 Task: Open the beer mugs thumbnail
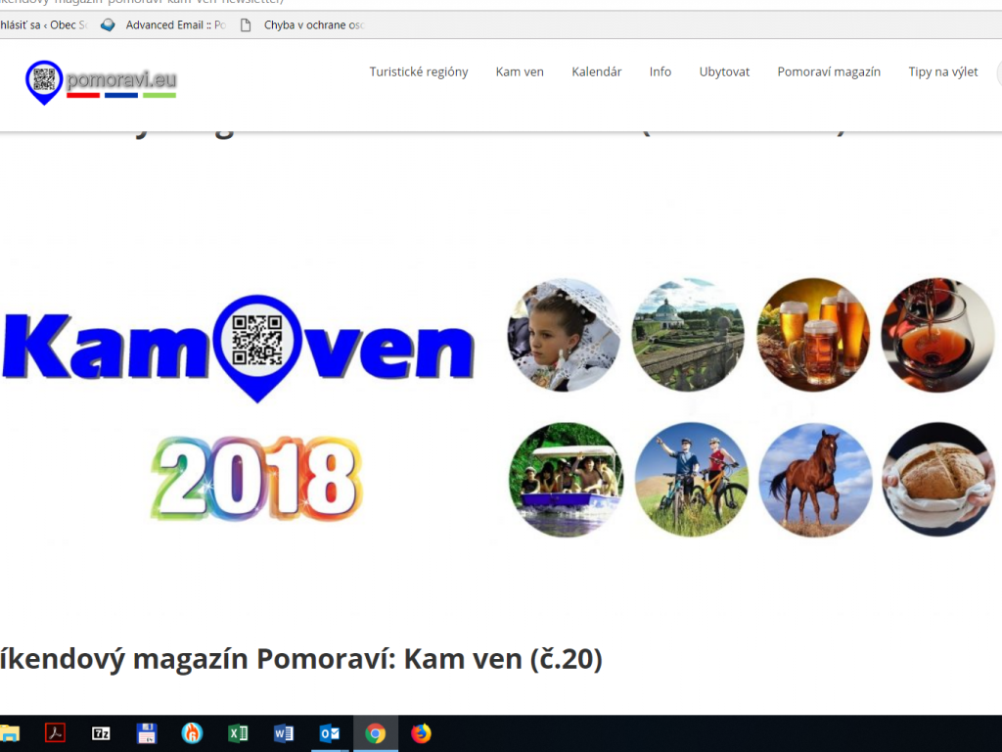pos(813,335)
